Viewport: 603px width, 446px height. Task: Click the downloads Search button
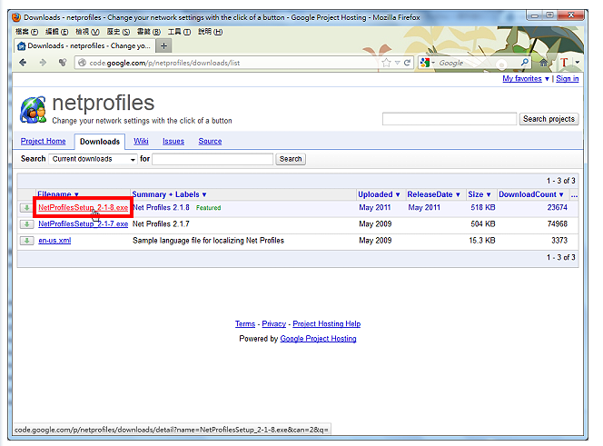pyautogui.click(x=291, y=159)
